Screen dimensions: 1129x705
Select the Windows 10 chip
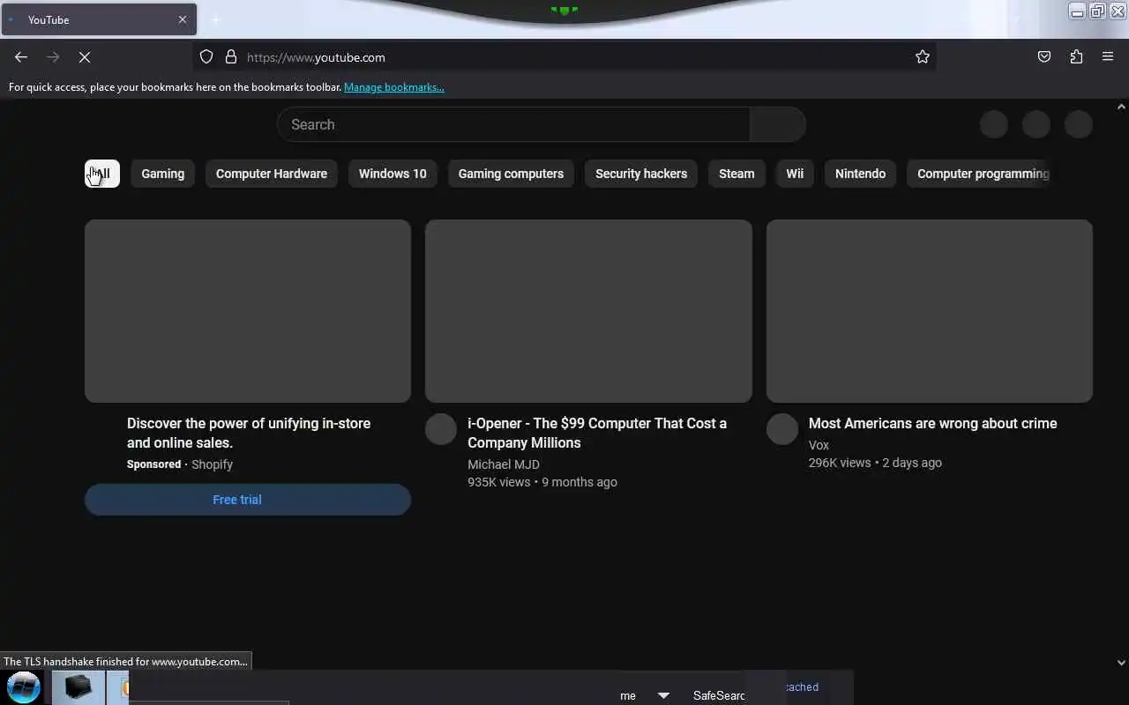click(x=393, y=174)
